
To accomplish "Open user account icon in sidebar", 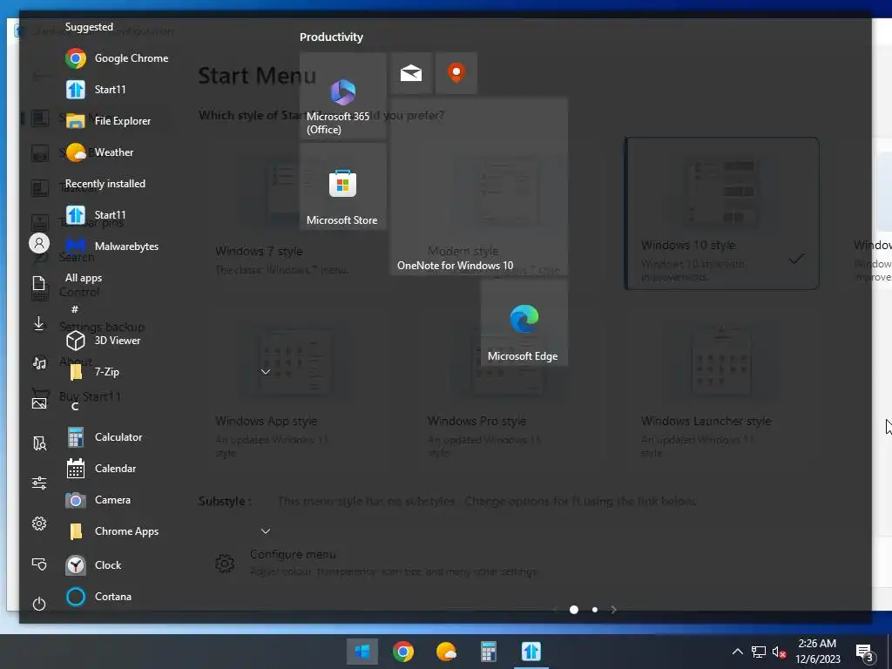I will [x=39, y=244].
